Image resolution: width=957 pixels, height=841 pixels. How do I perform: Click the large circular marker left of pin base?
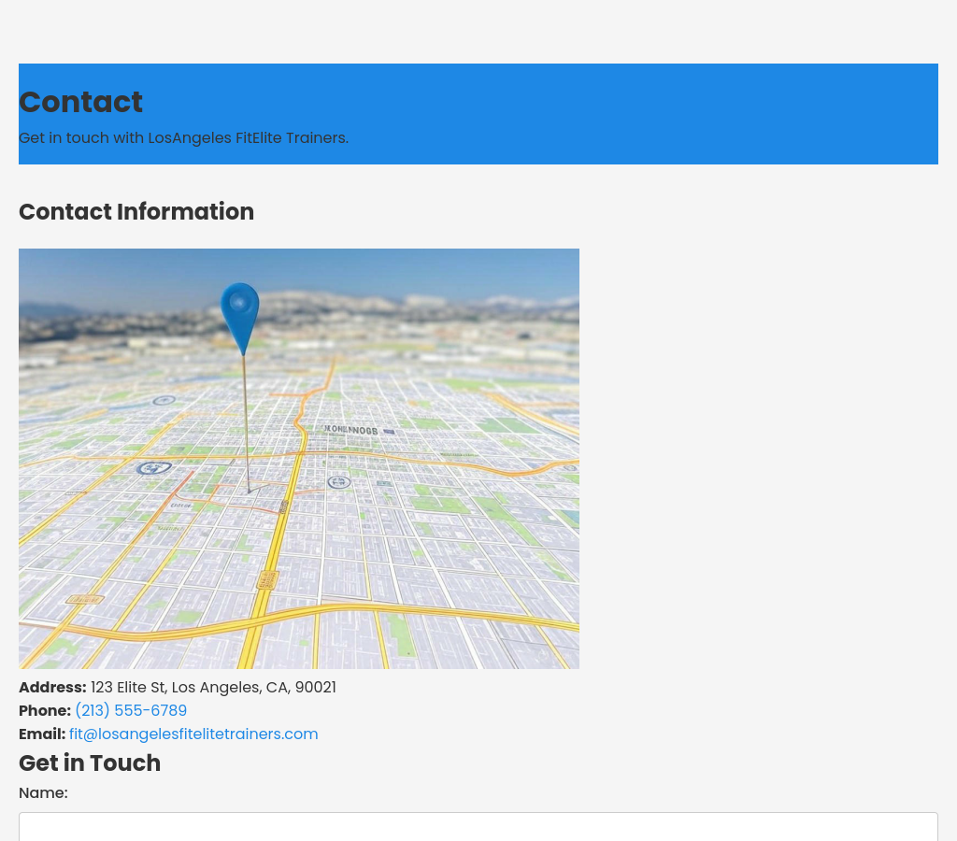pos(153,468)
